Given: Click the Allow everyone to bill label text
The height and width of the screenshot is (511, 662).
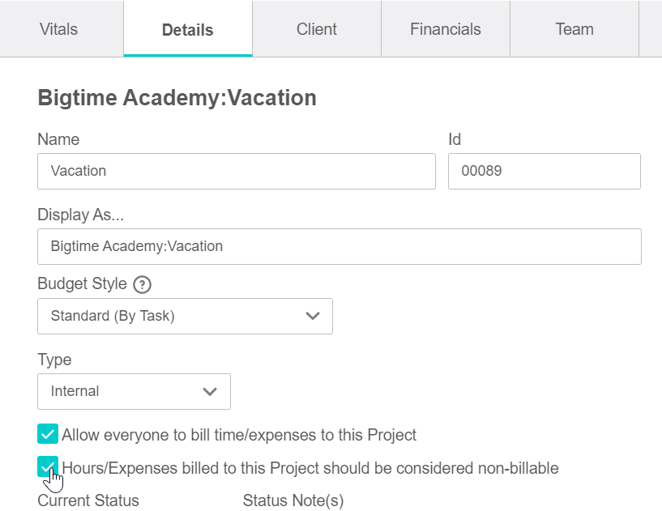Looking at the screenshot, I should click(x=239, y=435).
